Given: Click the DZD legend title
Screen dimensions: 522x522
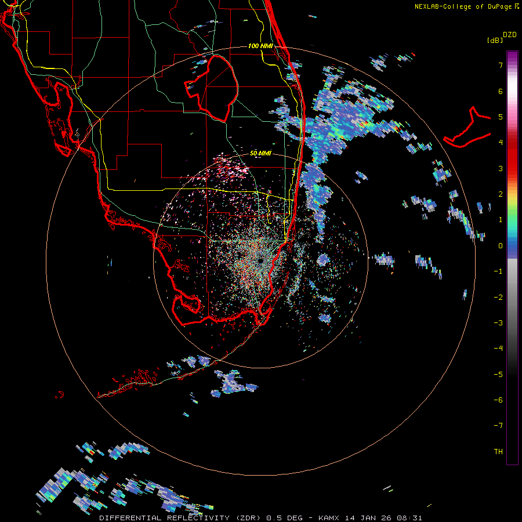Looking at the screenshot, I should [x=510, y=34].
